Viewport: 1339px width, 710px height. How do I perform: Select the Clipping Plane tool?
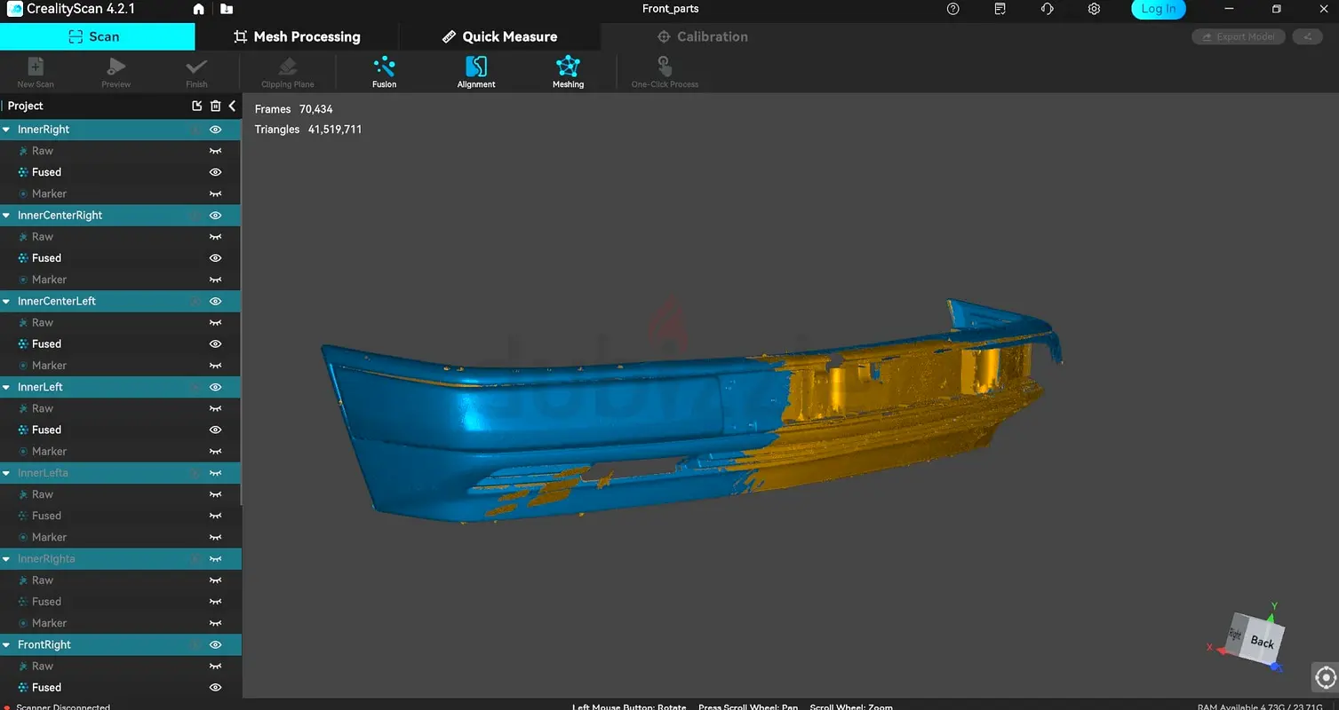288,72
